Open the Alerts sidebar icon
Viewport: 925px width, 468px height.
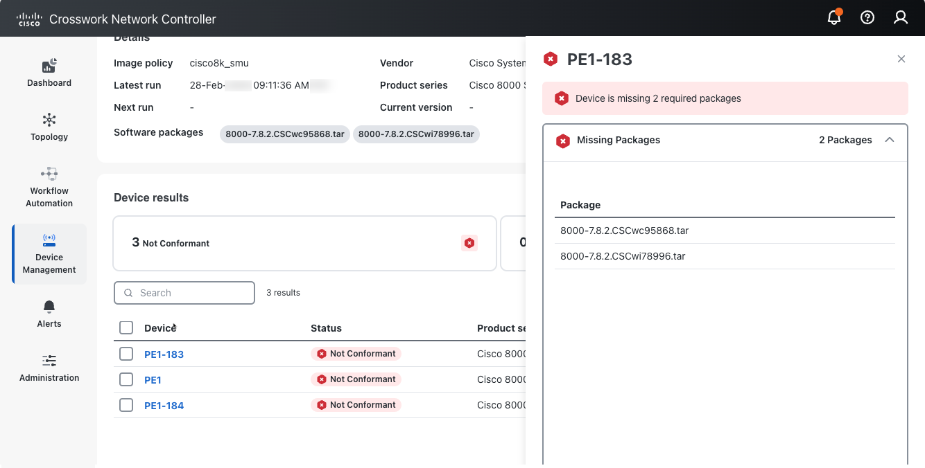[x=49, y=314]
